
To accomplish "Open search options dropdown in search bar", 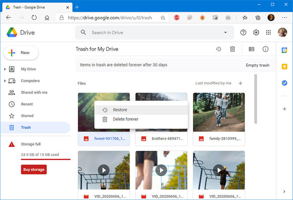I will [x=225, y=32].
